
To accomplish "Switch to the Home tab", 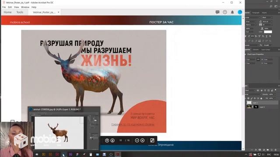I will [8, 12].
